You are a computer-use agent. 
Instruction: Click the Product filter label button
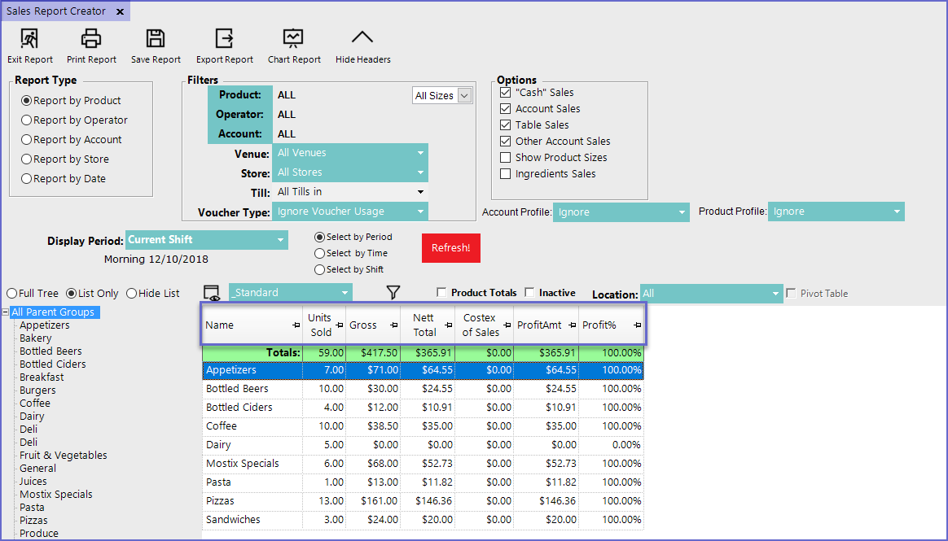click(x=239, y=95)
